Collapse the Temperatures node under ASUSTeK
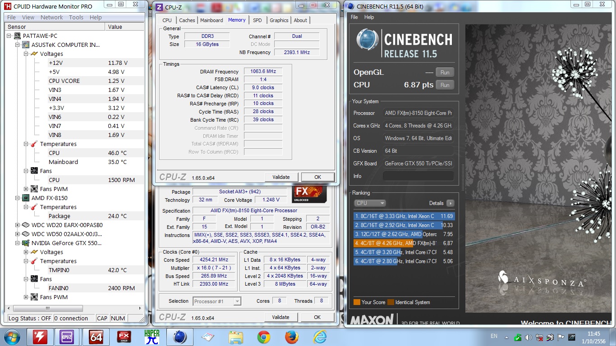 pos(26,144)
